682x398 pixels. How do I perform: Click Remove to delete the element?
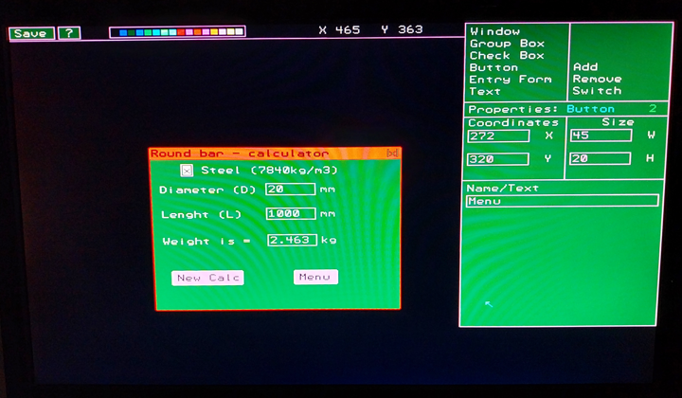[x=597, y=80]
